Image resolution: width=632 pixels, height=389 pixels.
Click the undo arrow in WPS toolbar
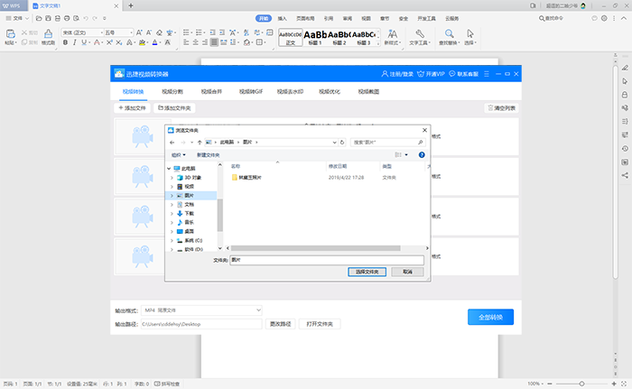pyautogui.click(x=86, y=18)
